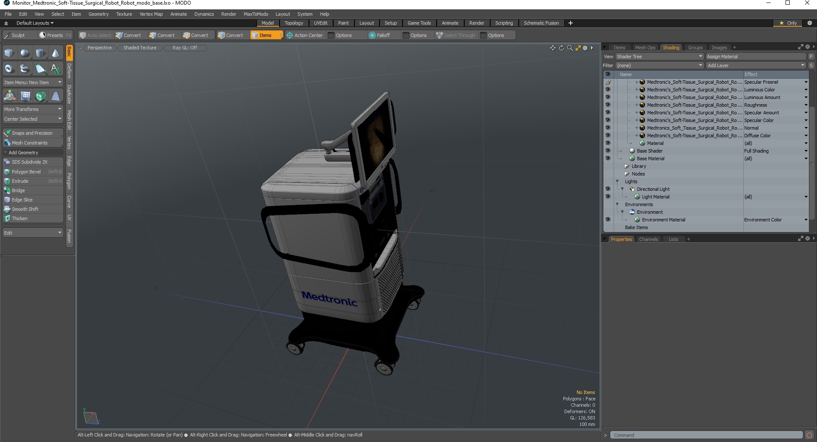Screen dimensions: 817x442
Task: Open the viewport settings gear
Action: 585,48
